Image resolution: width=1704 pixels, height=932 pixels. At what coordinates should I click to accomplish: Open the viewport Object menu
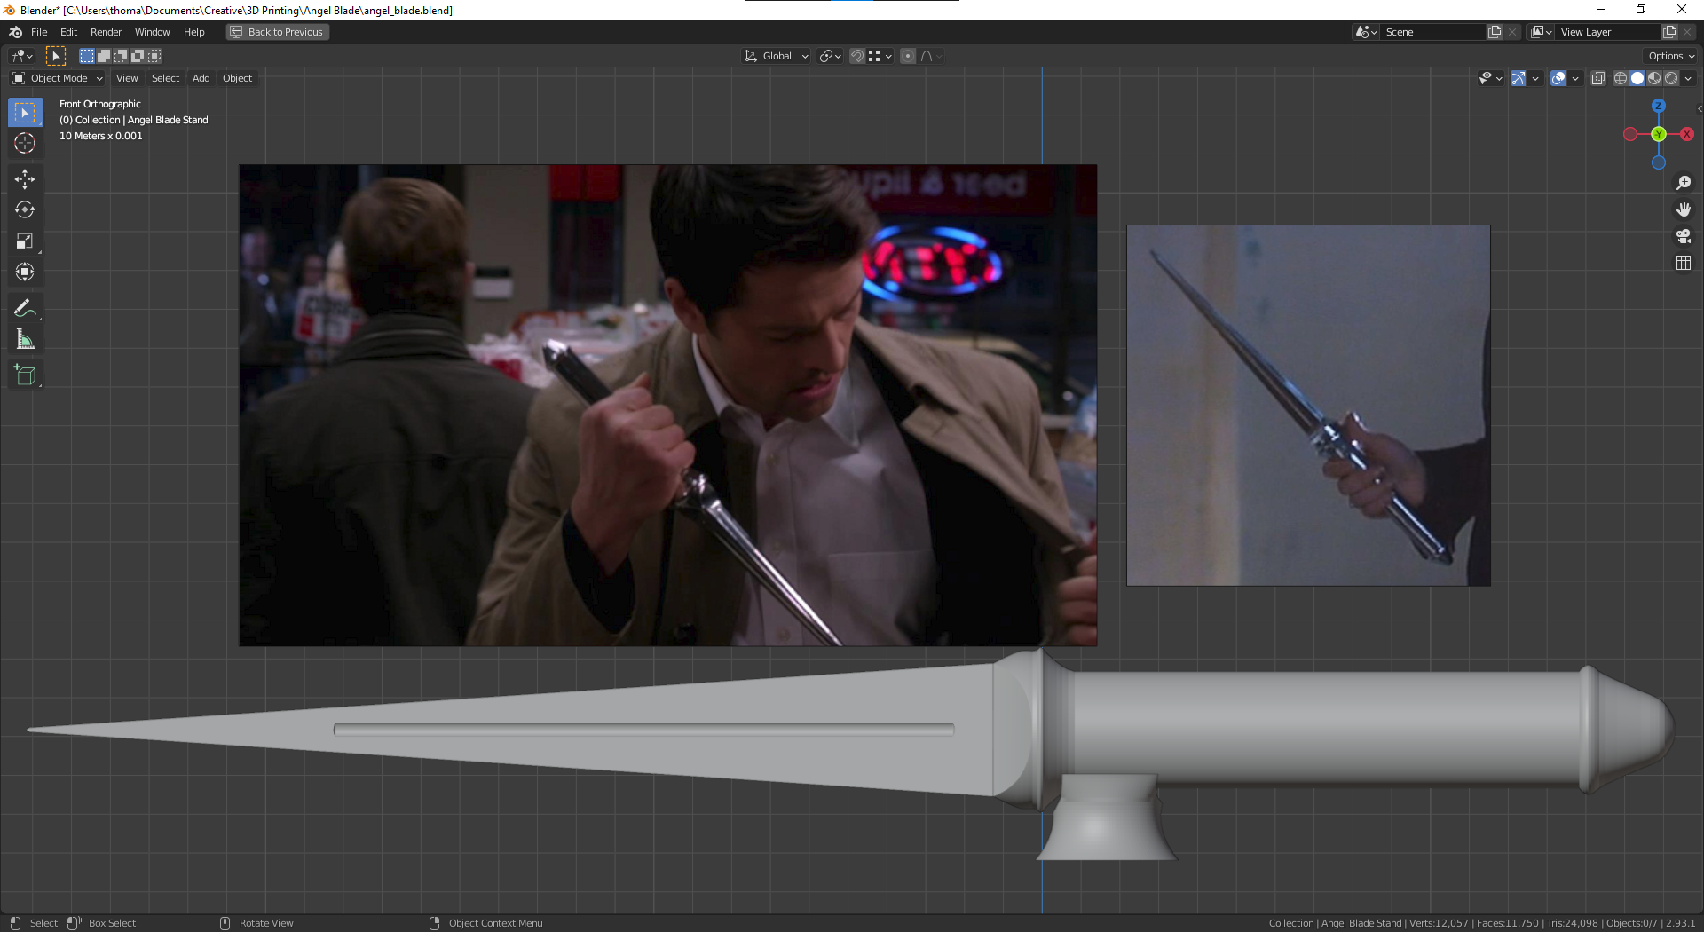[237, 78]
